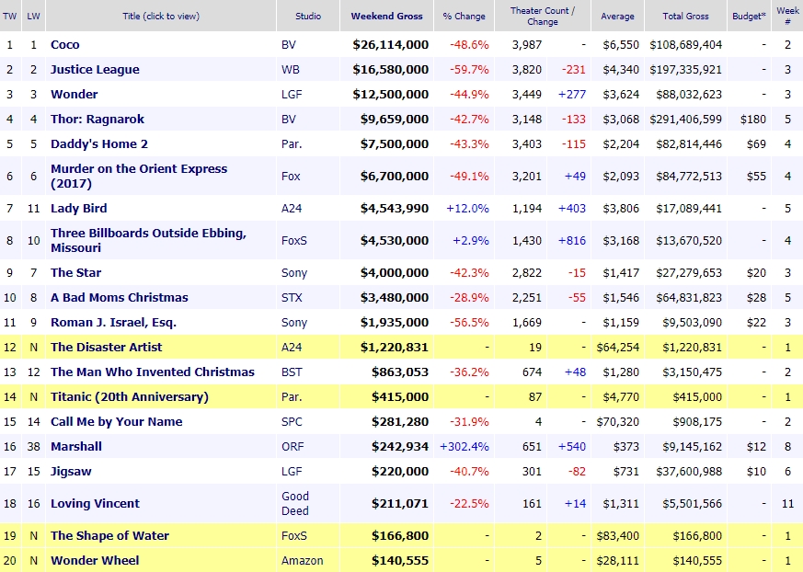The width and height of the screenshot is (803, 572).
Task: Select the BST studio cell
Action: click(x=292, y=372)
